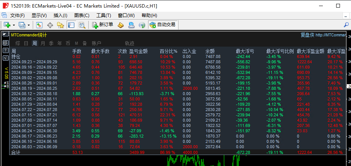Click the 新订单 new order button
Viewport: 351px width, 166px height.
[103, 25]
